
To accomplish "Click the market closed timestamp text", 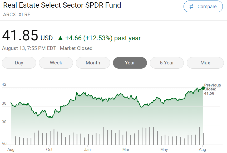I will pos(47,48).
